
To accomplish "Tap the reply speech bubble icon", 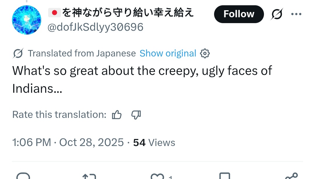I will pos(23,176).
